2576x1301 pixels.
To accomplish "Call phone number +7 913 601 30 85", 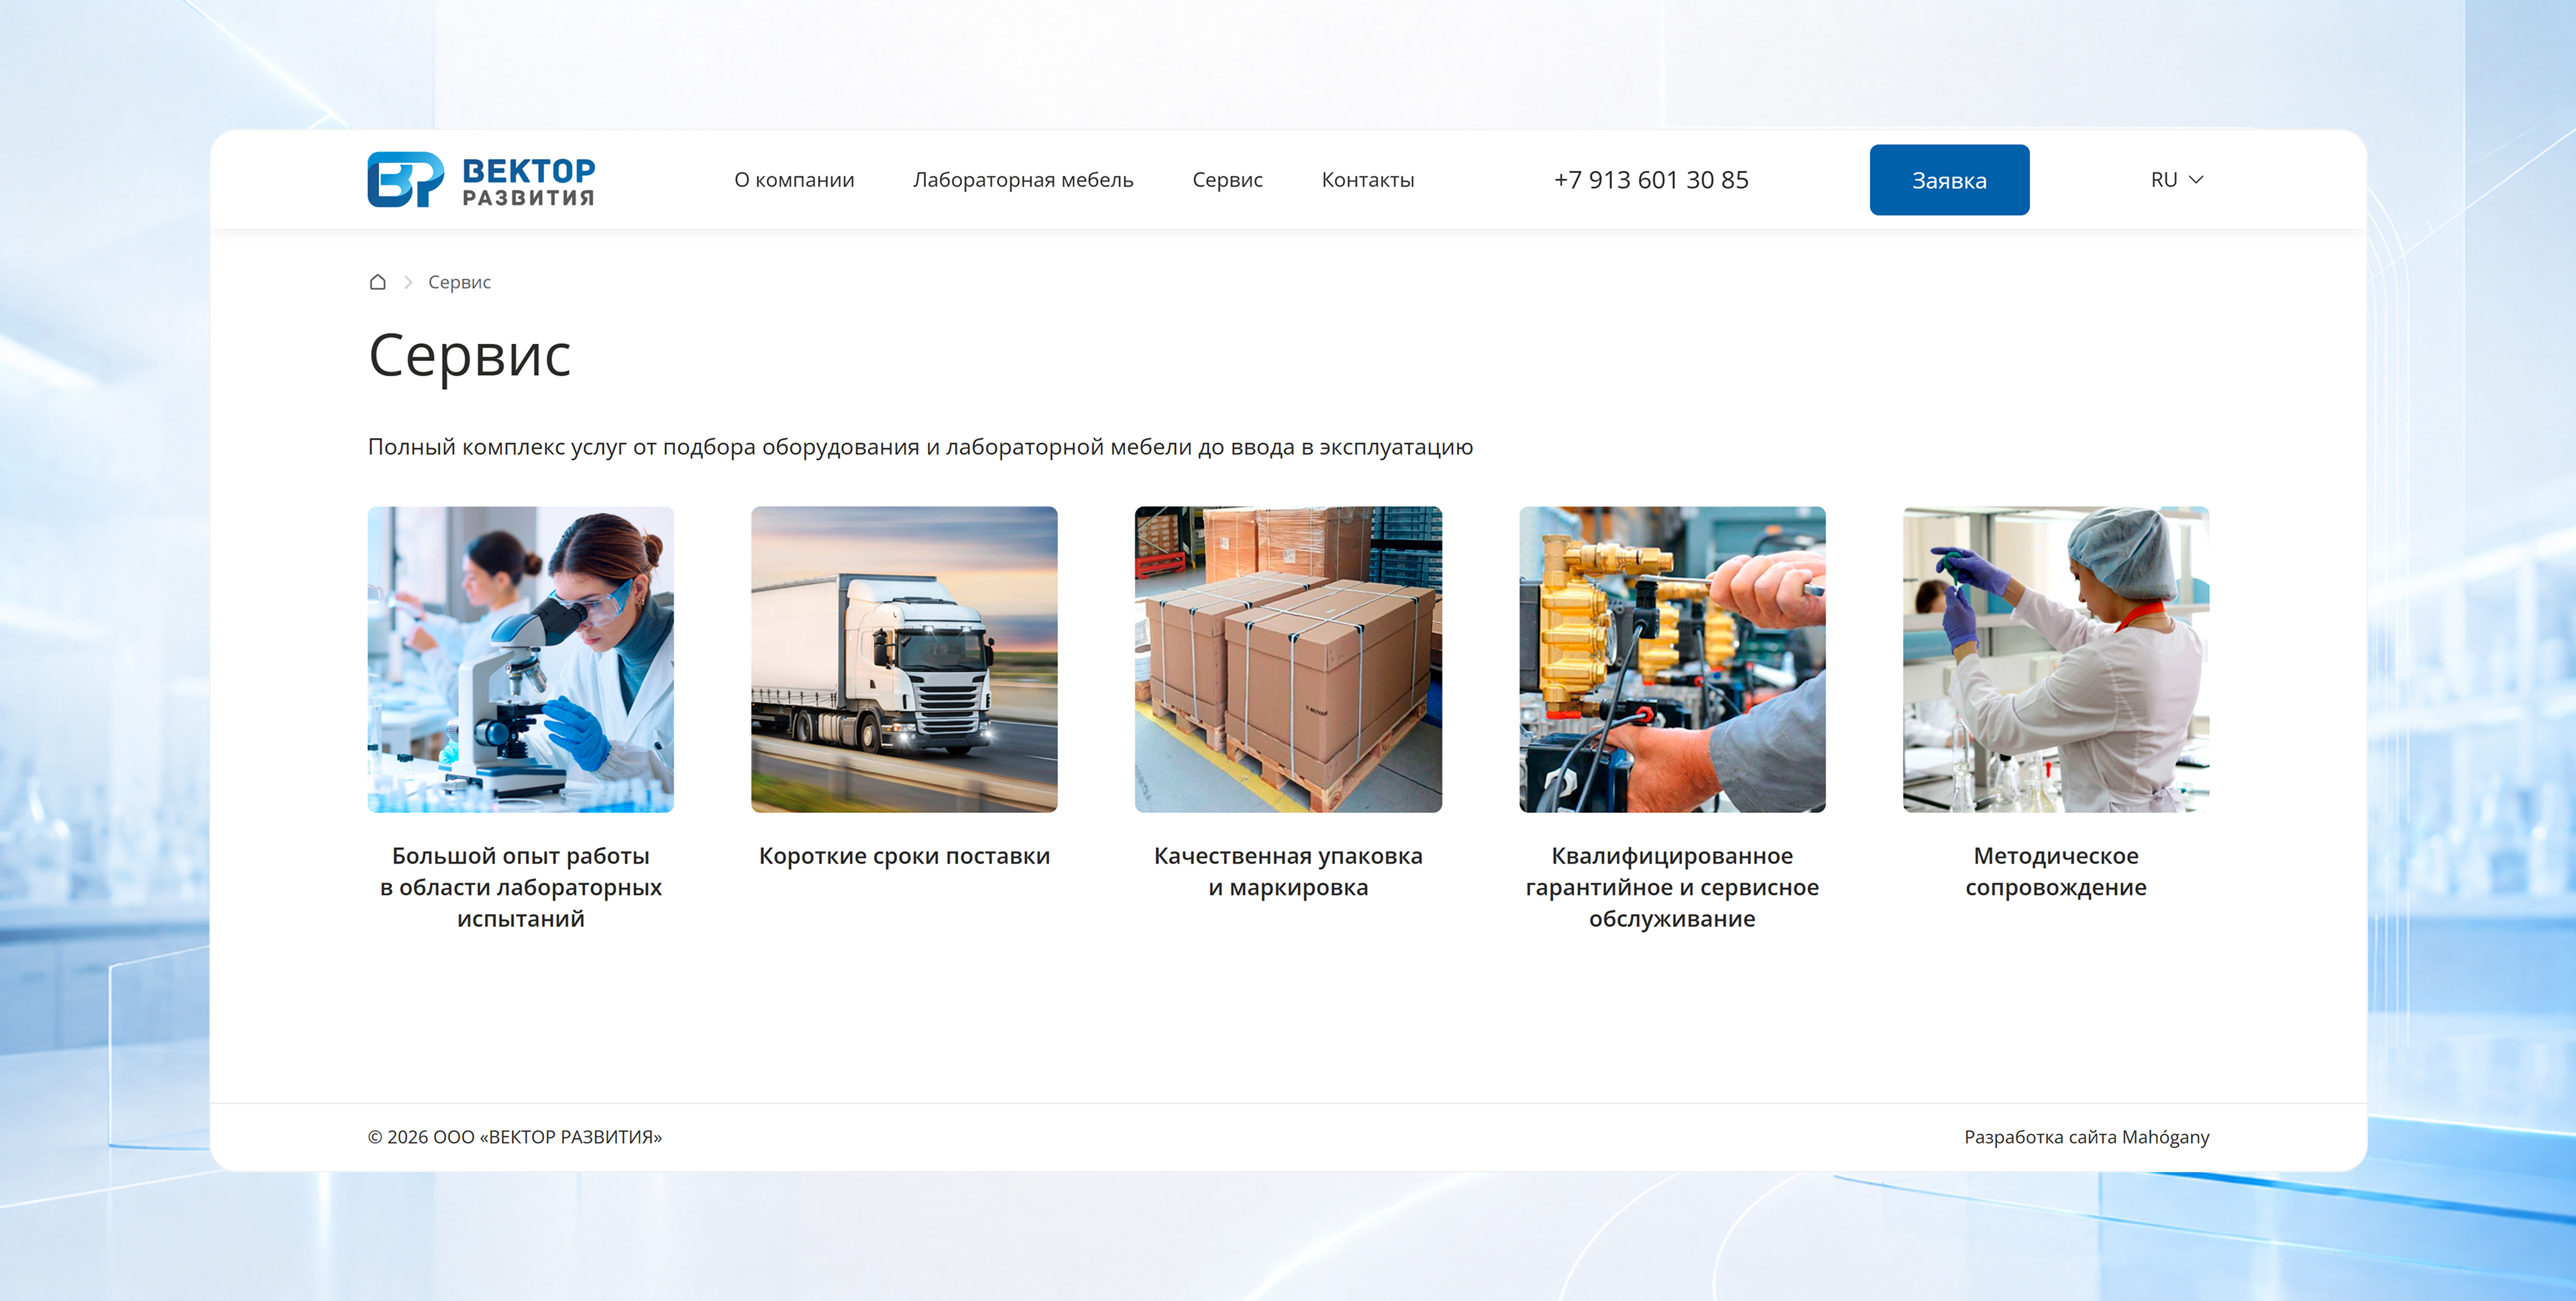I will pyautogui.click(x=1651, y=180).
